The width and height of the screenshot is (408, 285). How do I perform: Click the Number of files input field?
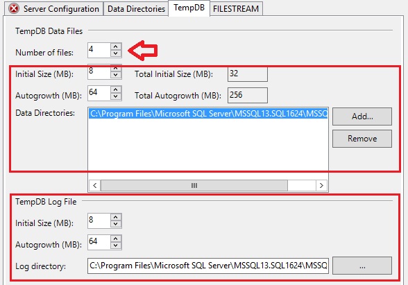click(x=99, y=50)
